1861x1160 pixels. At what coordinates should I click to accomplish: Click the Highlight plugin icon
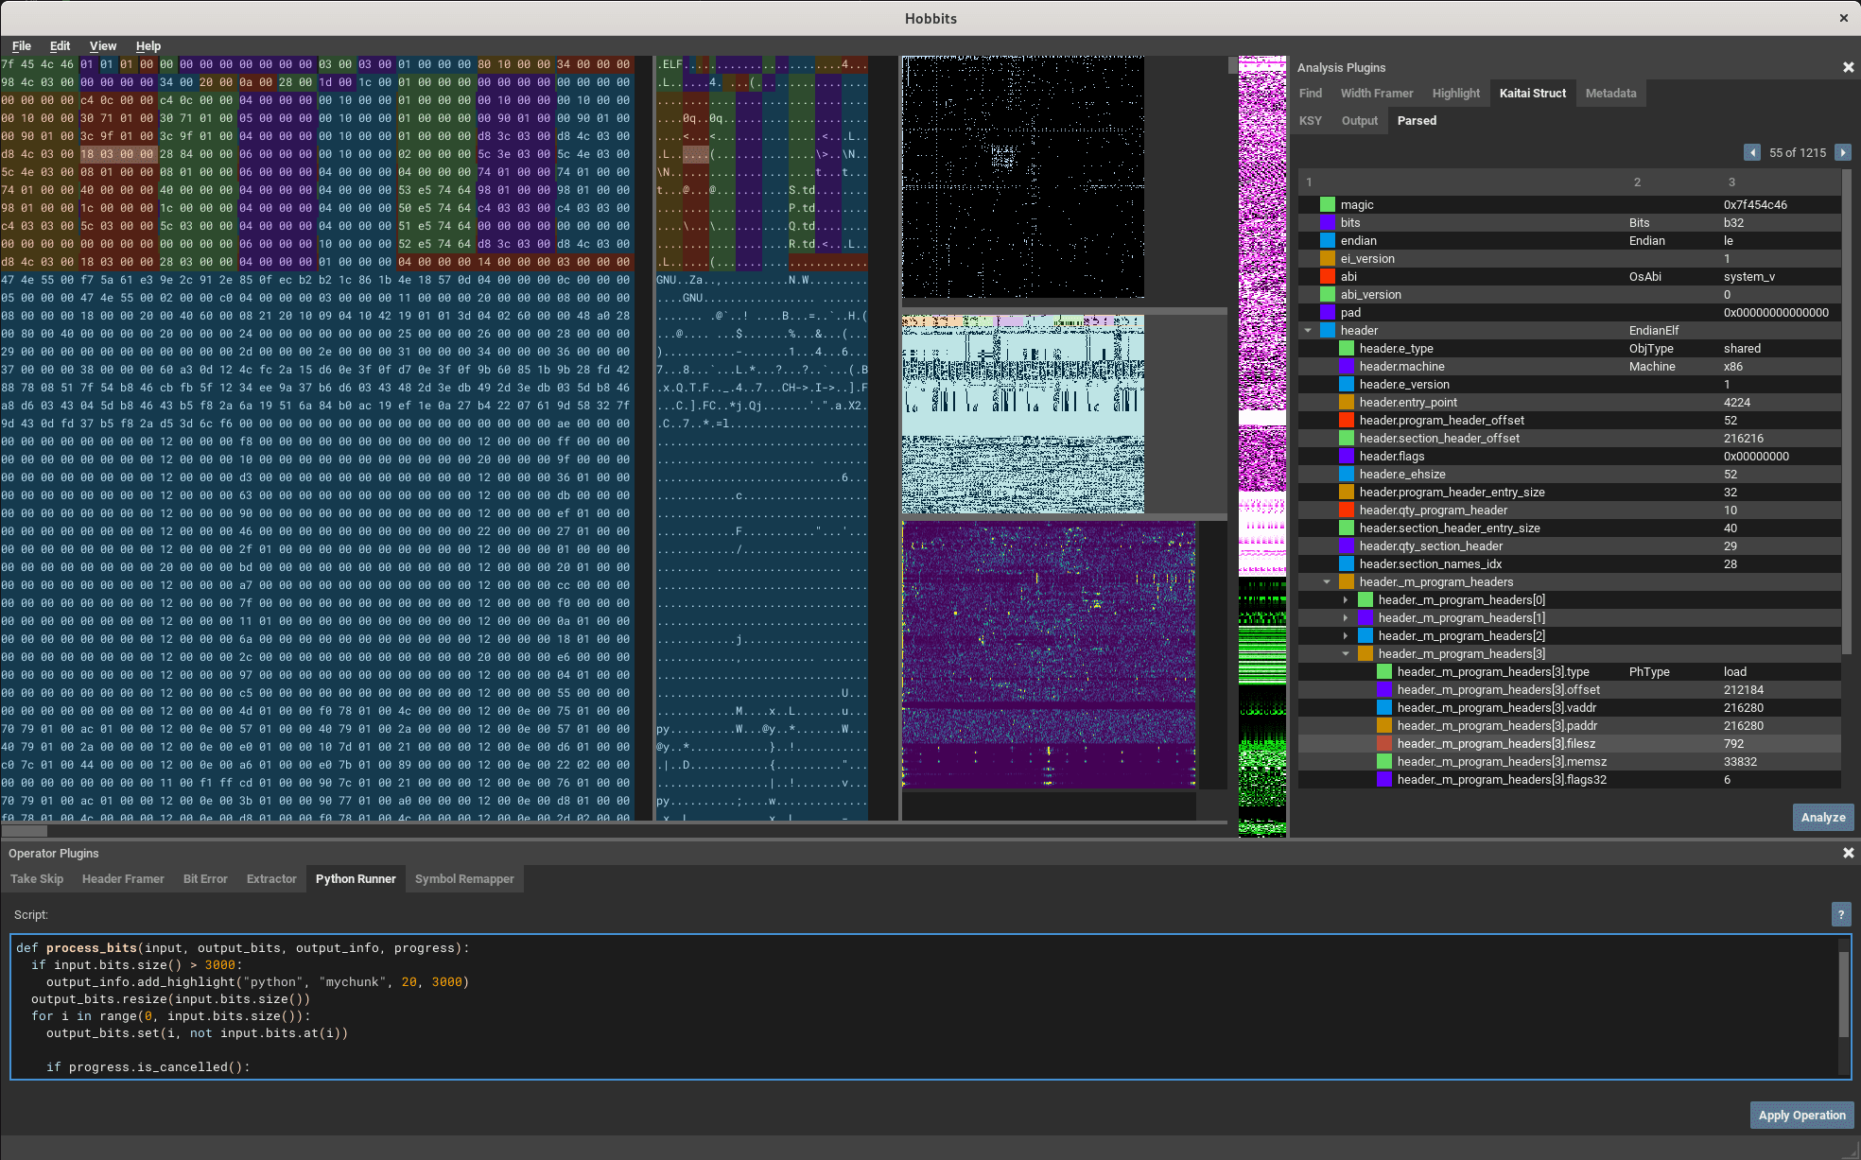(x=1456, y=93)
